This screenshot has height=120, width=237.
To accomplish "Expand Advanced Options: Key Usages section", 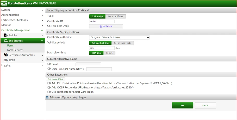I will tap(68, 97).
